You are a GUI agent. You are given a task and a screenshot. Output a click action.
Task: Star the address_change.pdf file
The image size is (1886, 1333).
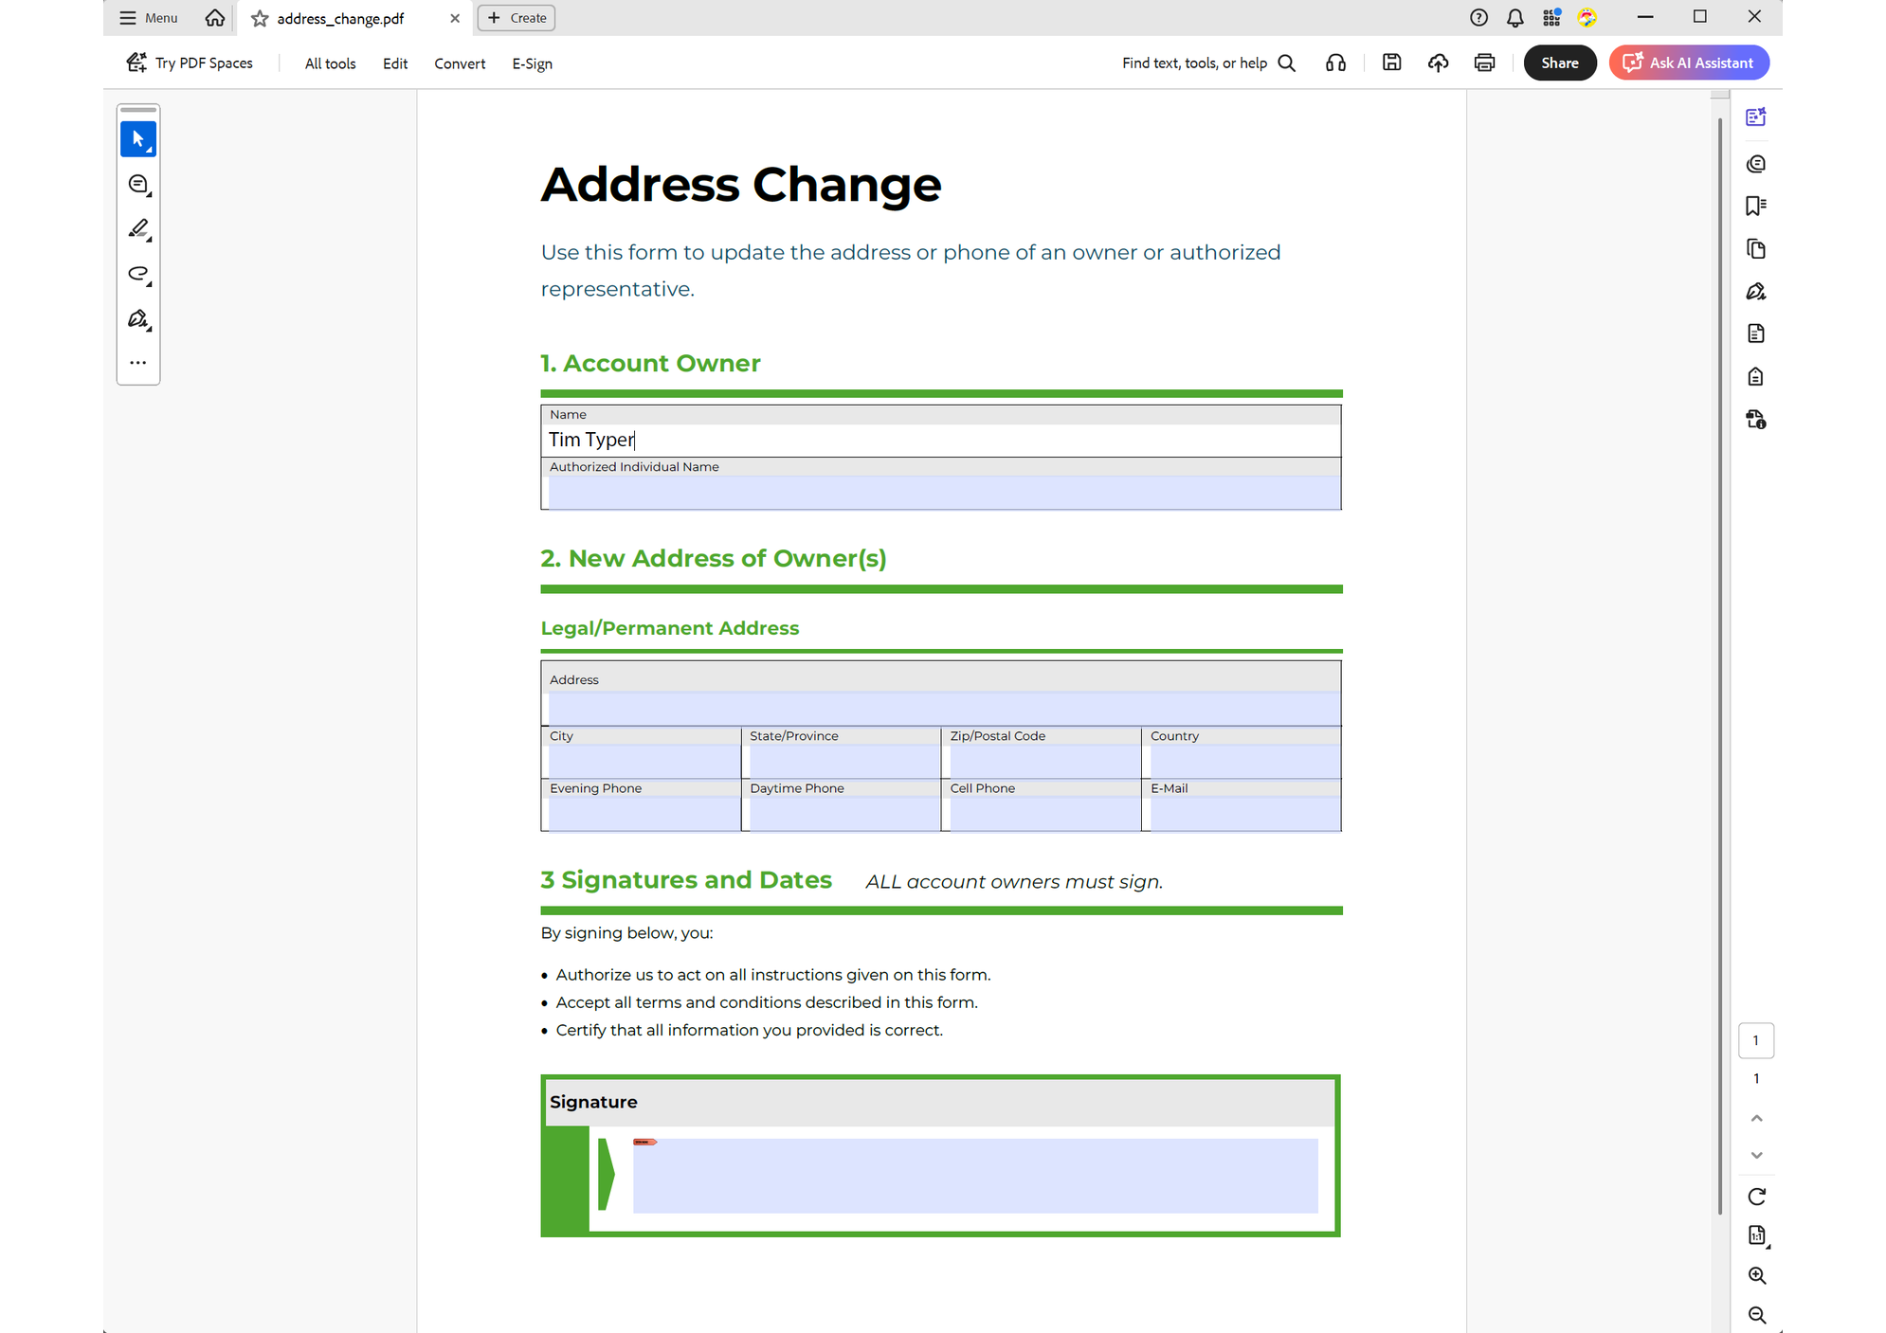(260, 18)
